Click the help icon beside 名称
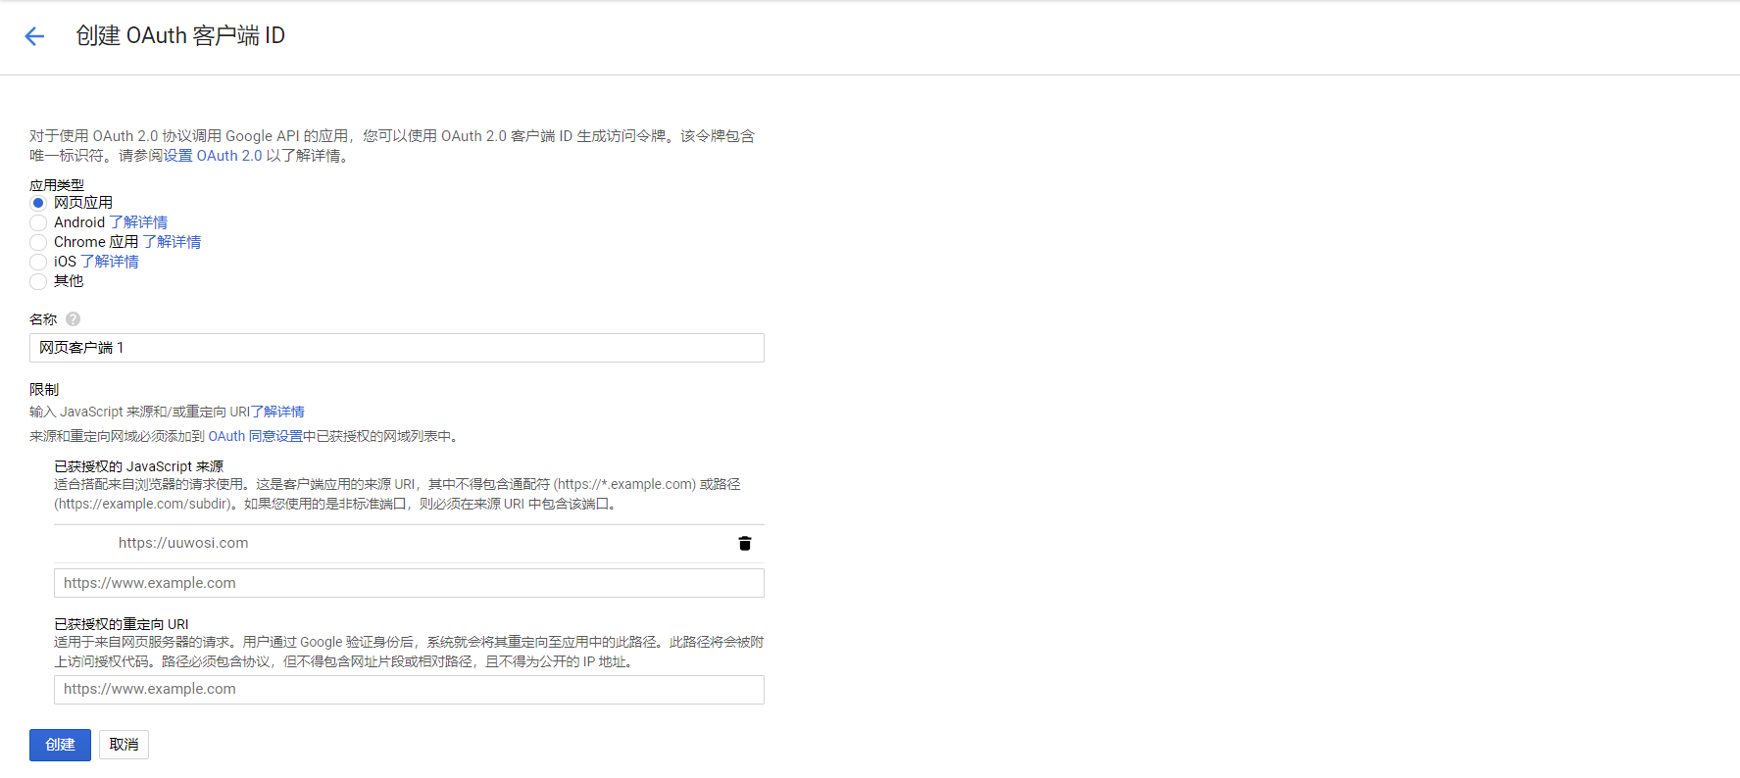The height and width of the screenshot is (778, 1740). (74, 319)
